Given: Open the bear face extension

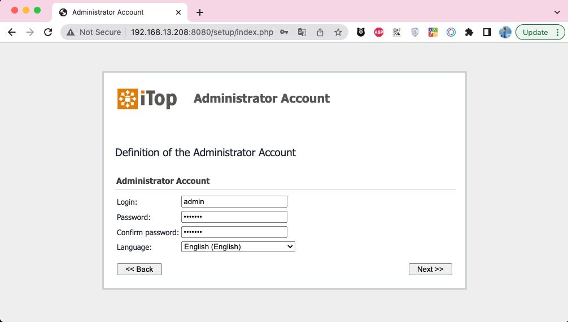Looking at the screenshot, I should 361,32.
